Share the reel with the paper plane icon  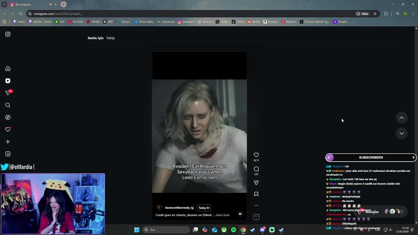point(256,183)
